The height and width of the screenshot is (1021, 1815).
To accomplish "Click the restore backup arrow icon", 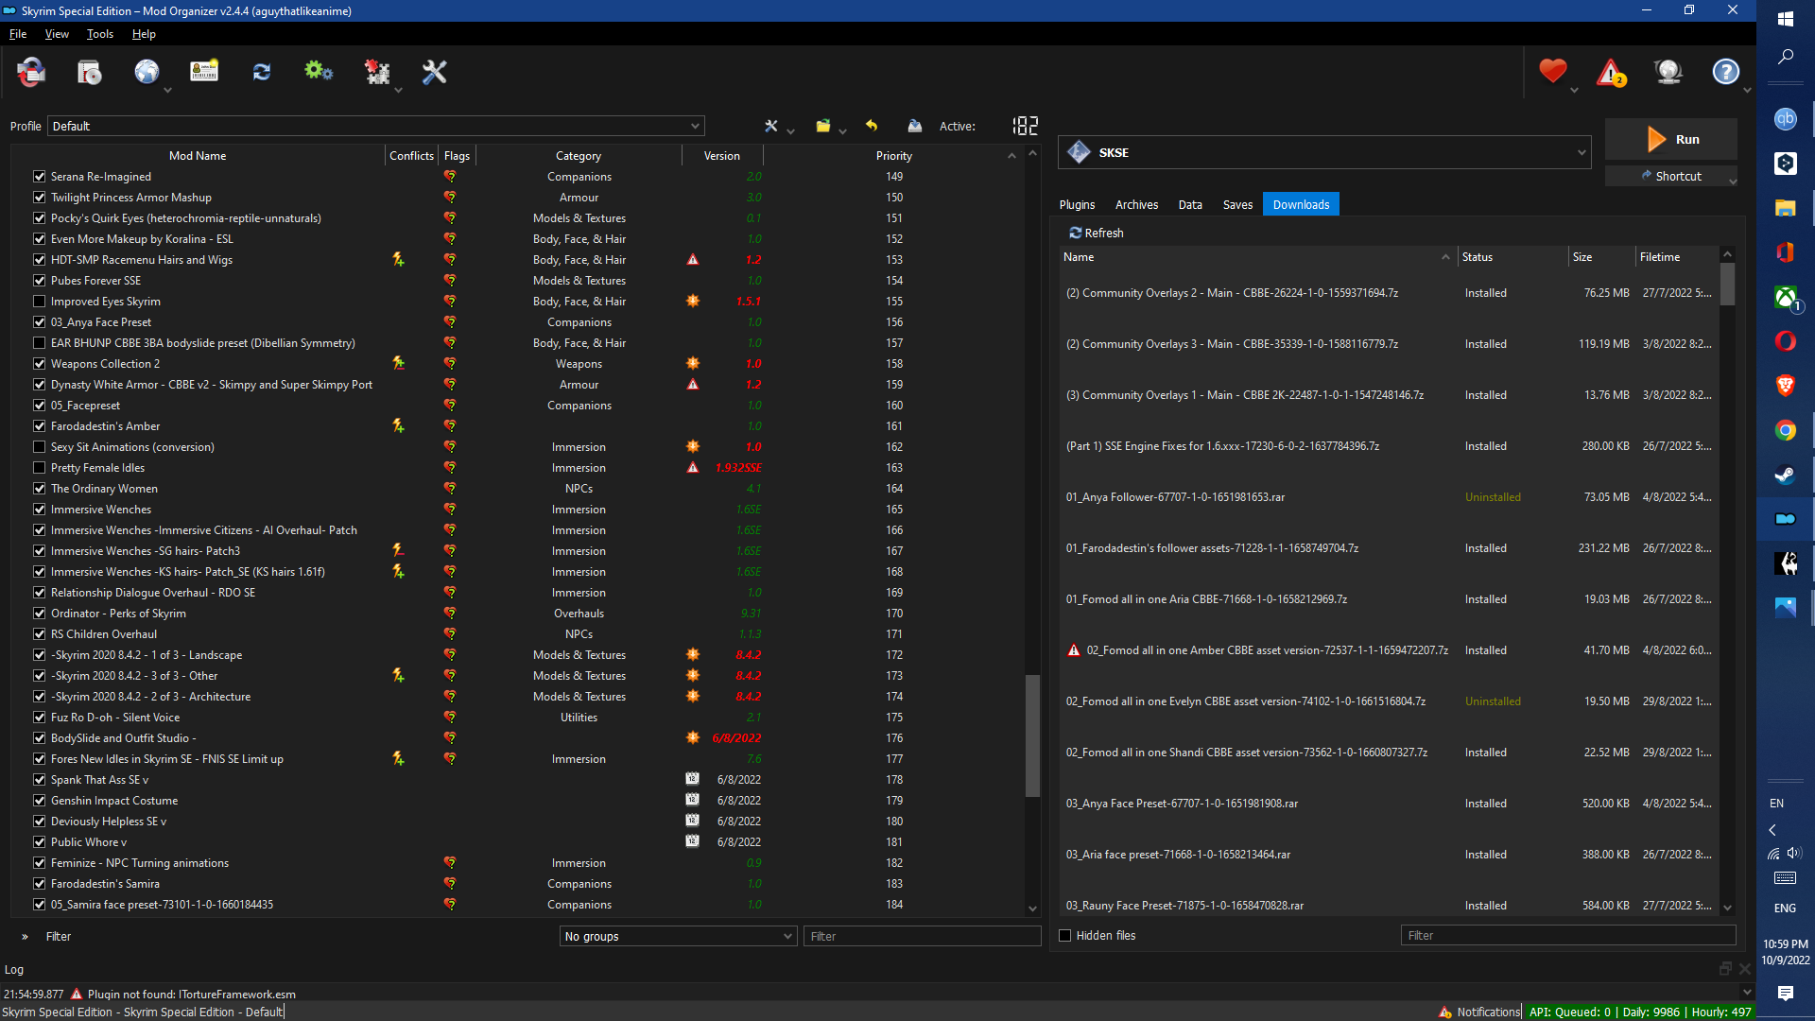I will tap(872, 126).
